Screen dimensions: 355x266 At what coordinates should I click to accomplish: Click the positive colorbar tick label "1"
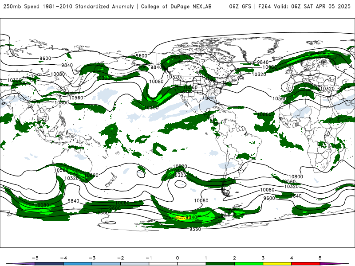coord(206,258)
